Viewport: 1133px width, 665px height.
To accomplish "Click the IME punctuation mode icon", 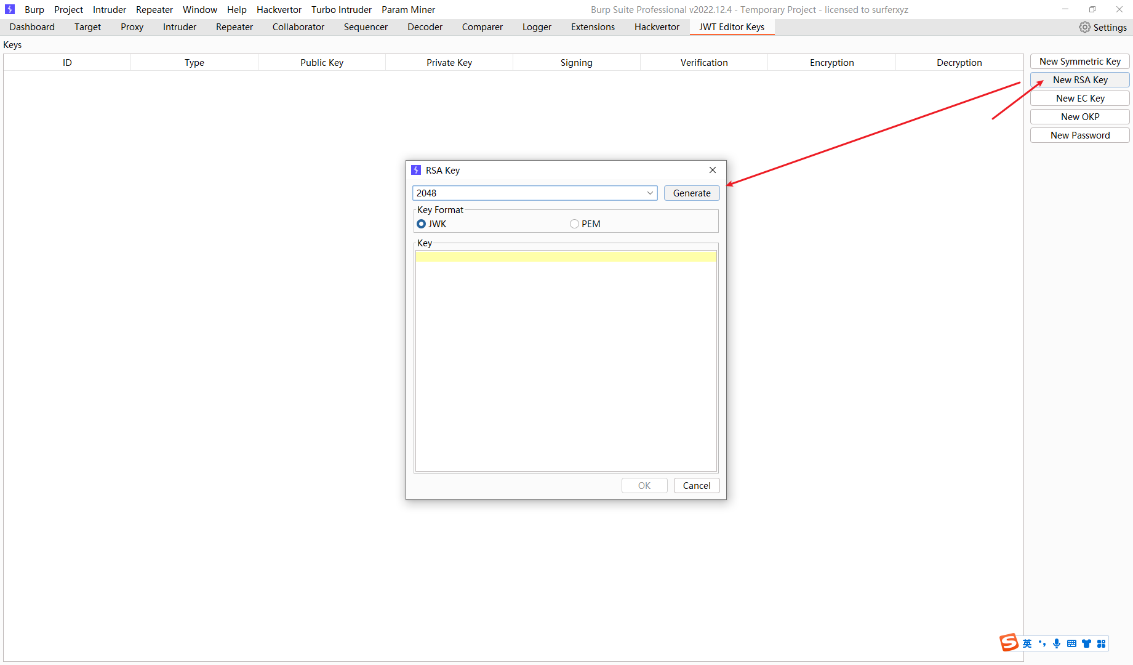I will 1042,643.
